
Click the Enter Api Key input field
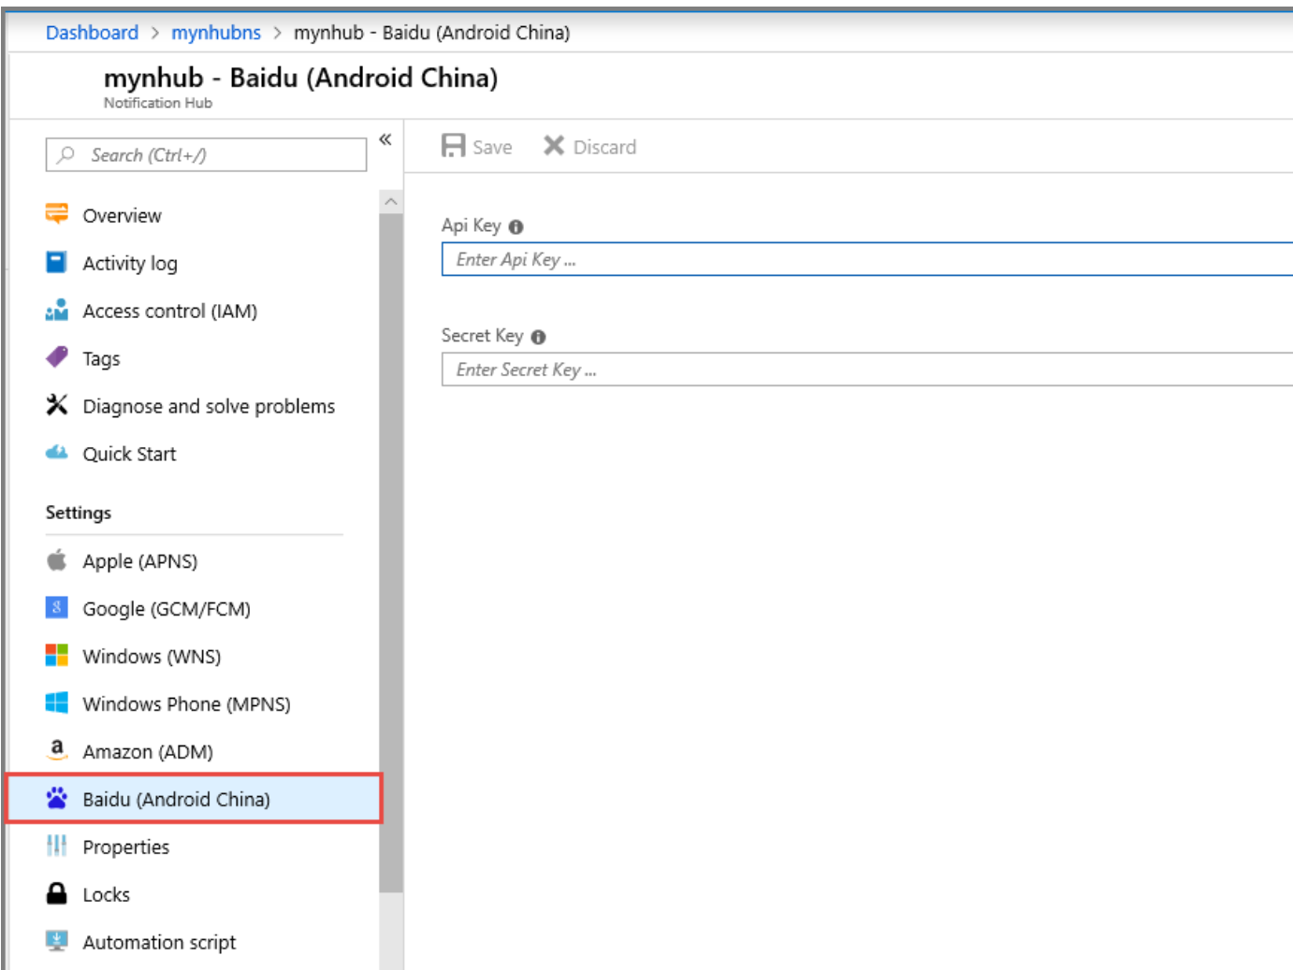tap(865, 260)
